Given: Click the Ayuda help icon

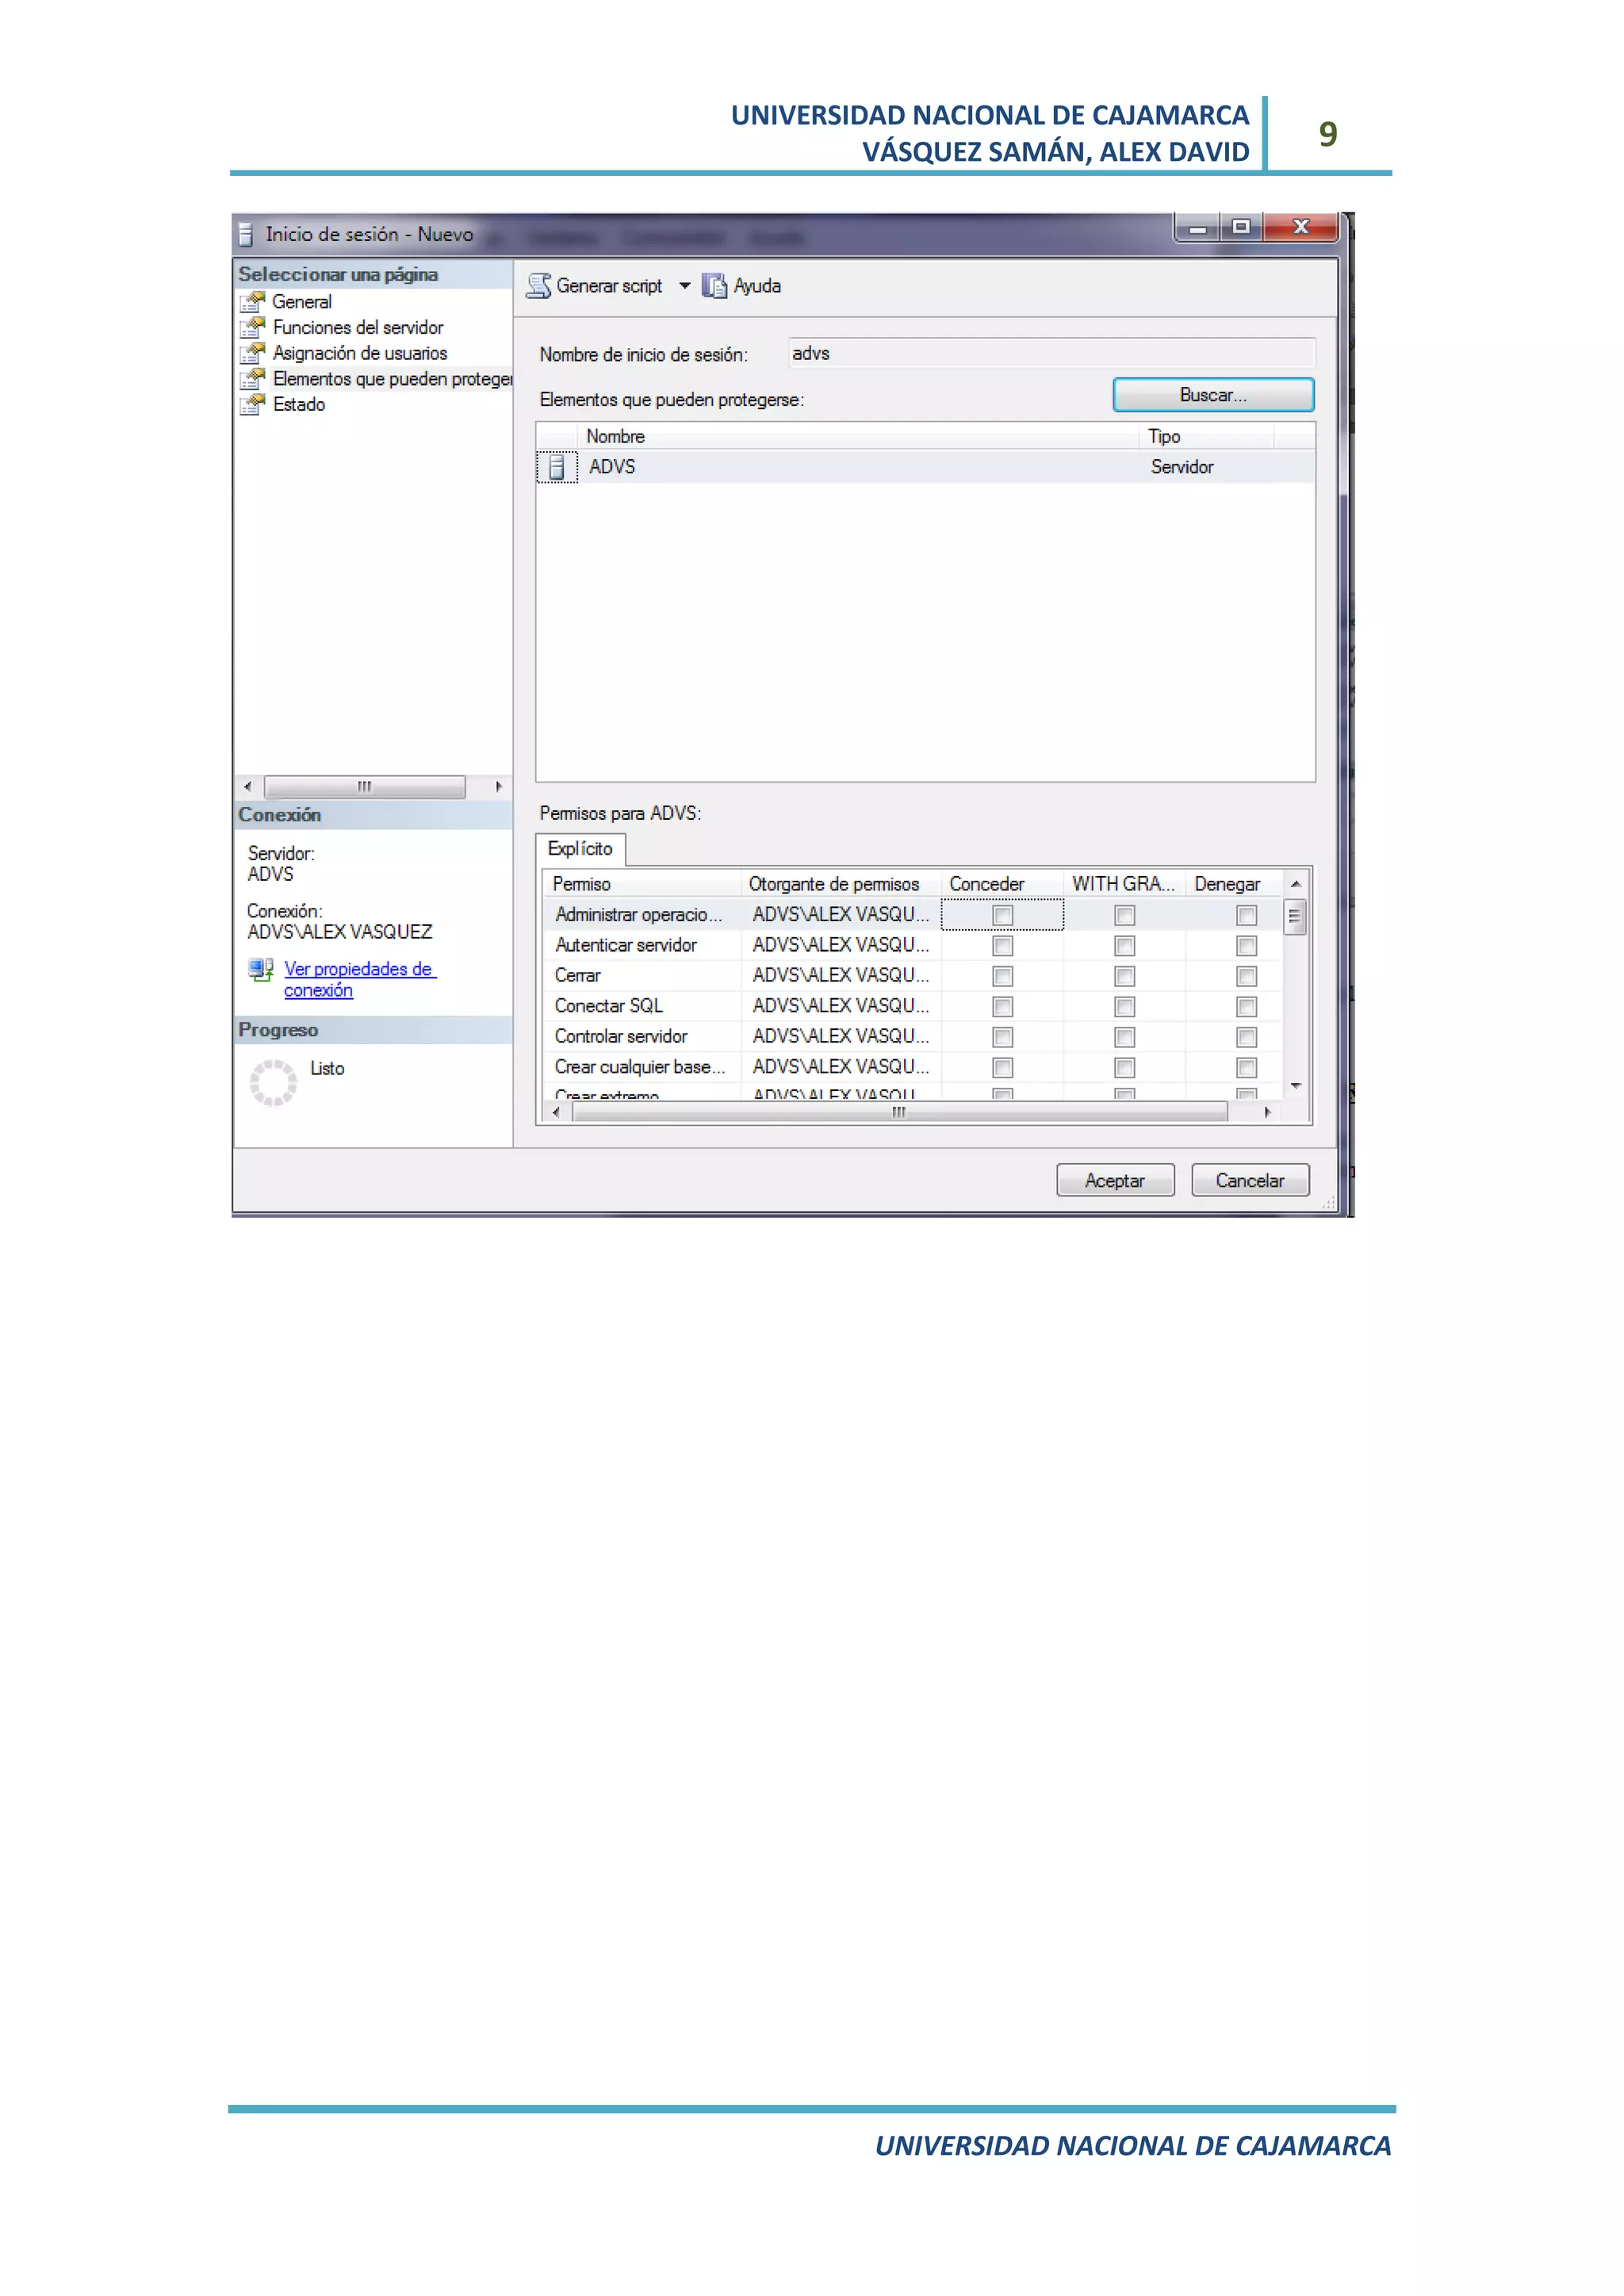Looking at the screenshot, I should 714,286.
